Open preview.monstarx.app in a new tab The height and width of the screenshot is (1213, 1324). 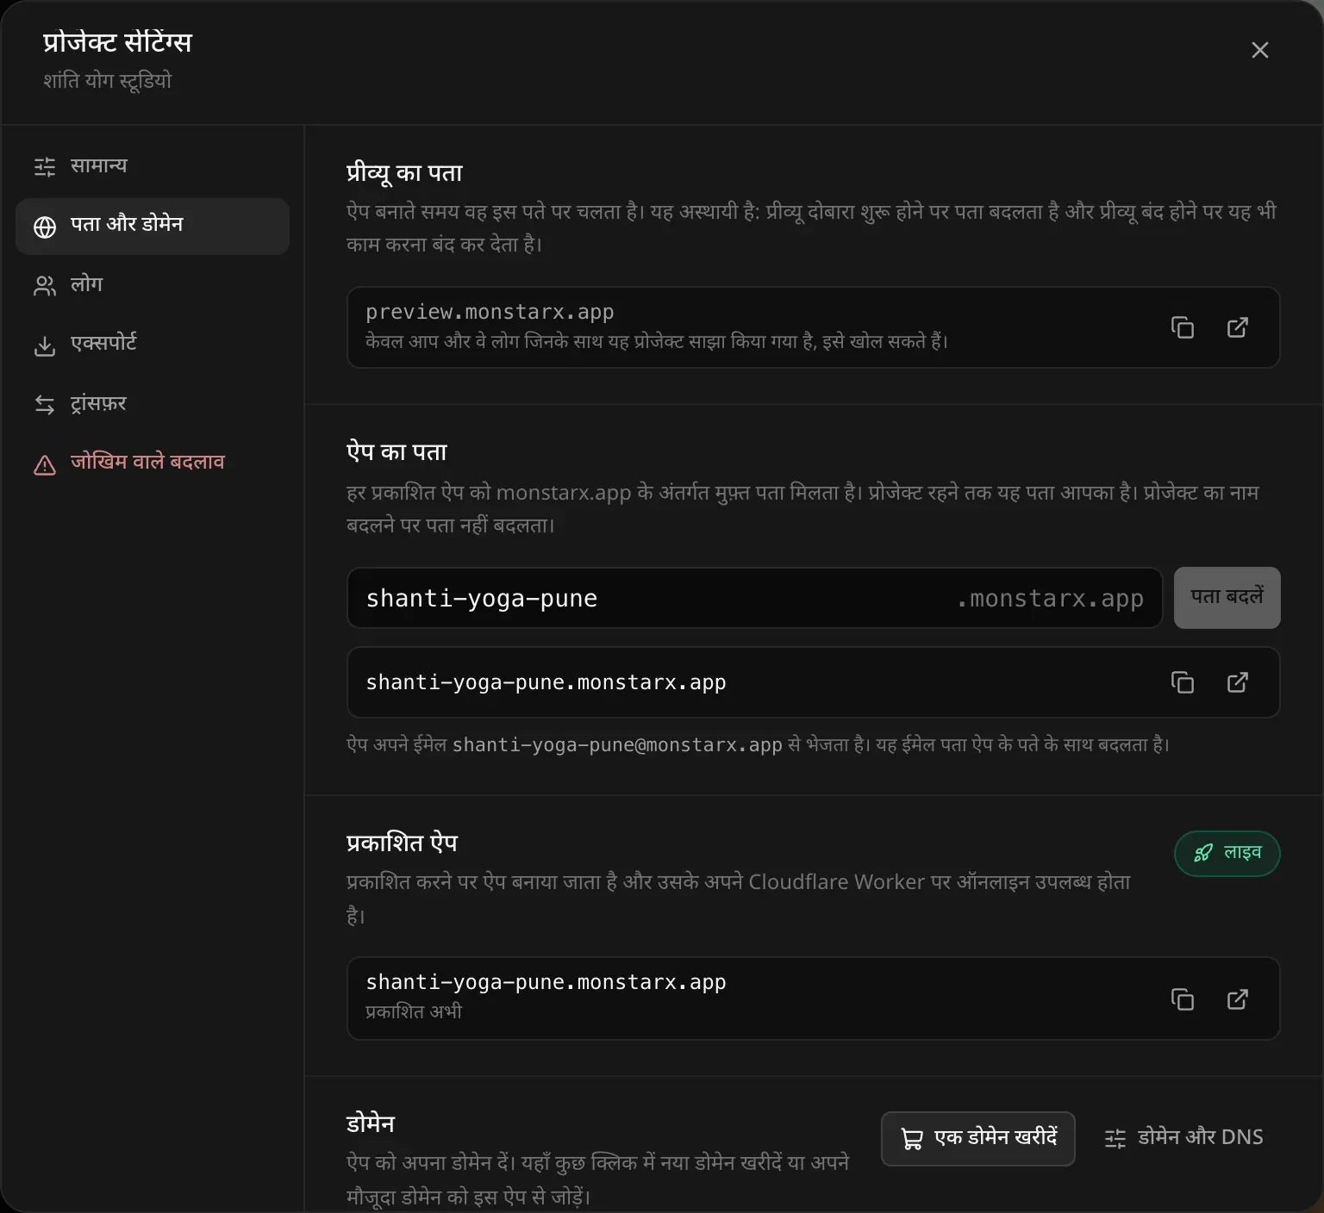1238,327
